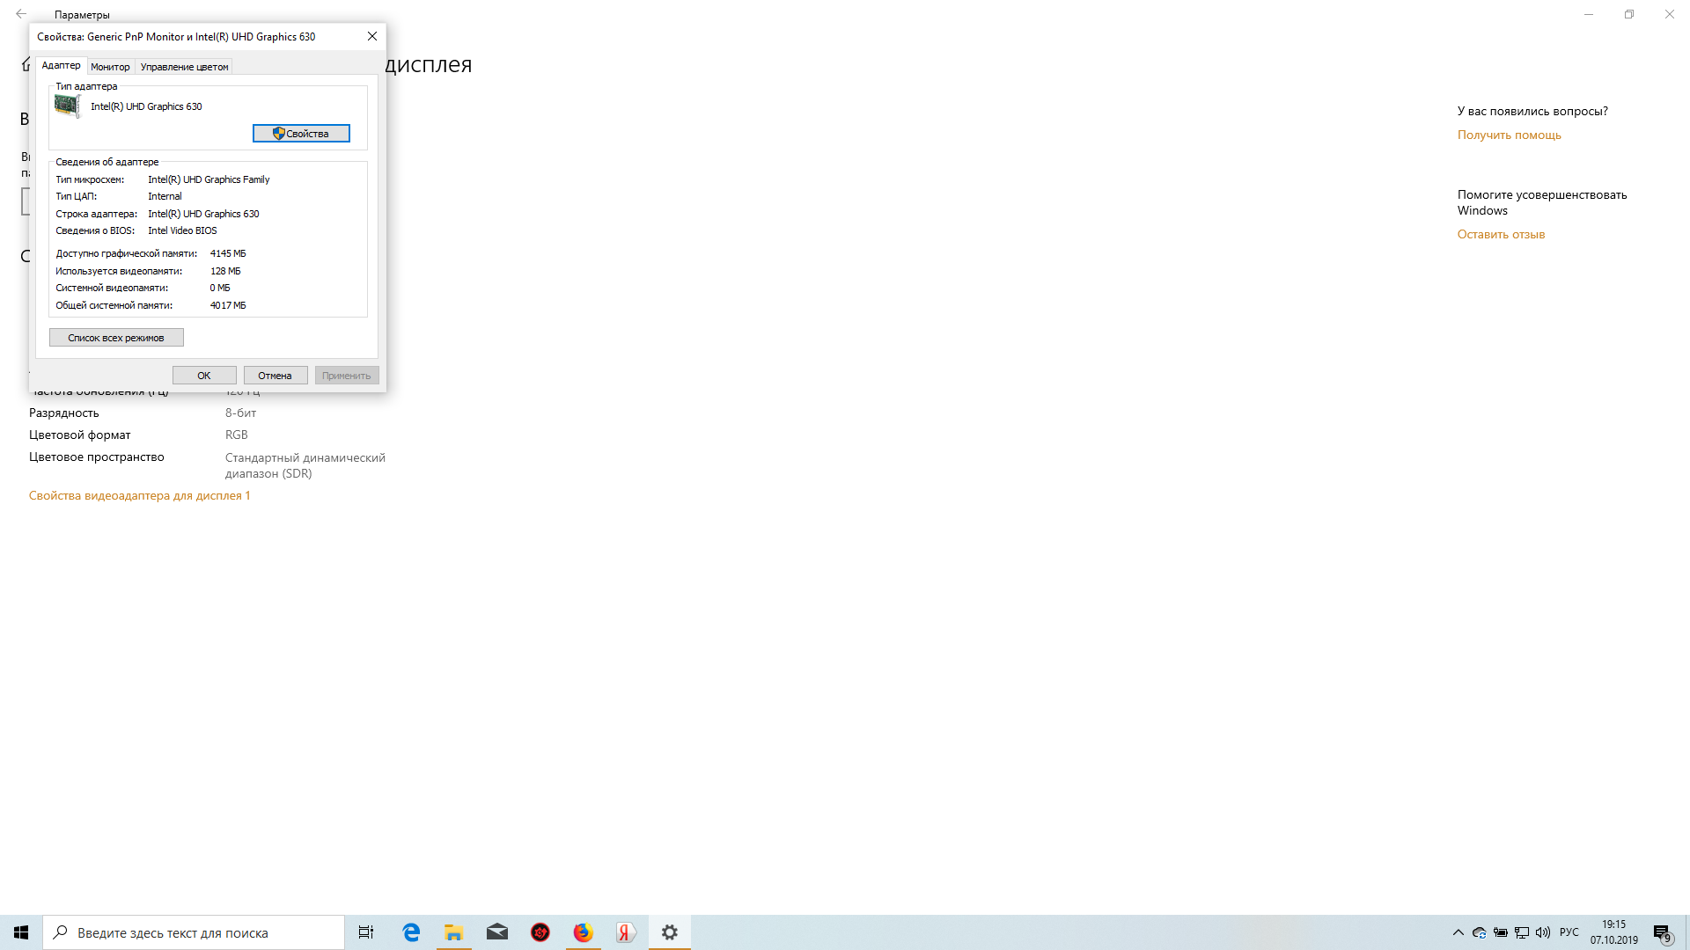Open Свойства видеоадаптера для дисплея 1 link
1690x950 pixels.
(x=139, y=495)
